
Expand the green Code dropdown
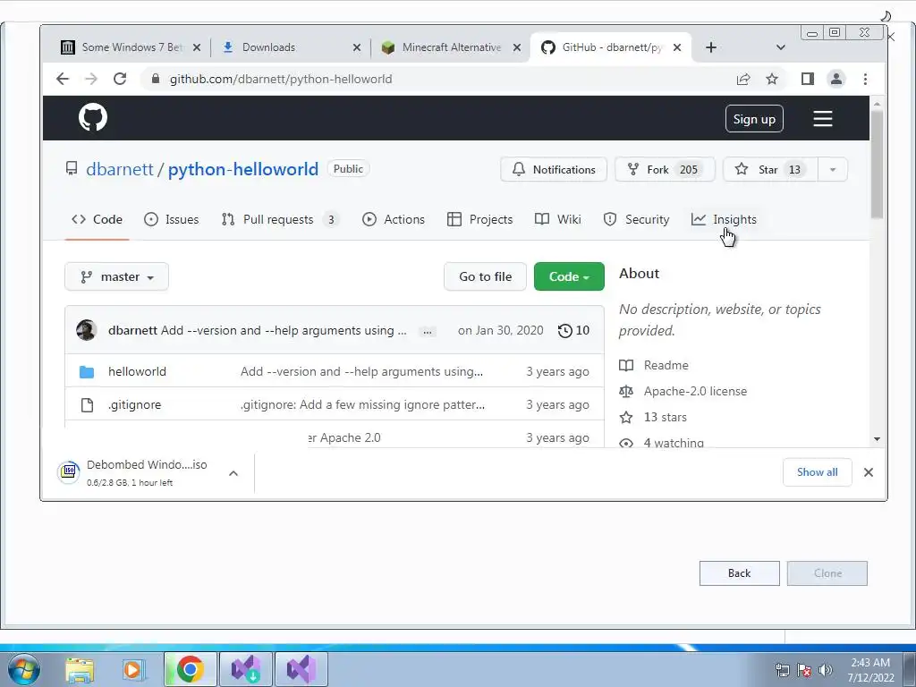tap(569, 277)
